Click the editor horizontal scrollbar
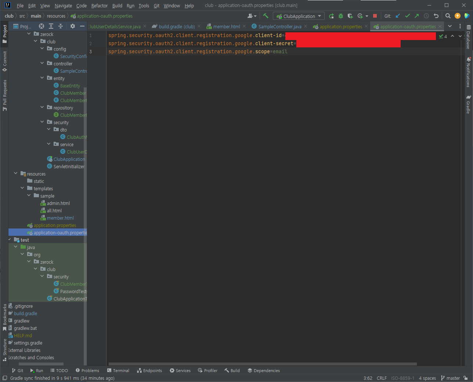 [261, 364]
